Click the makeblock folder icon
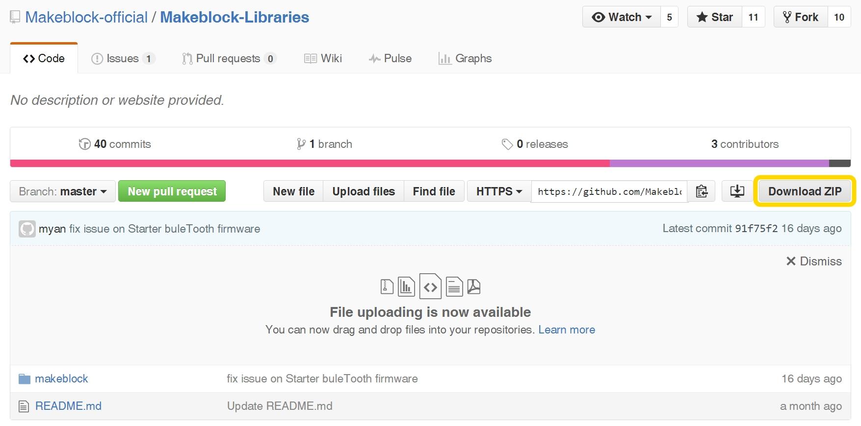 [24, 379]
